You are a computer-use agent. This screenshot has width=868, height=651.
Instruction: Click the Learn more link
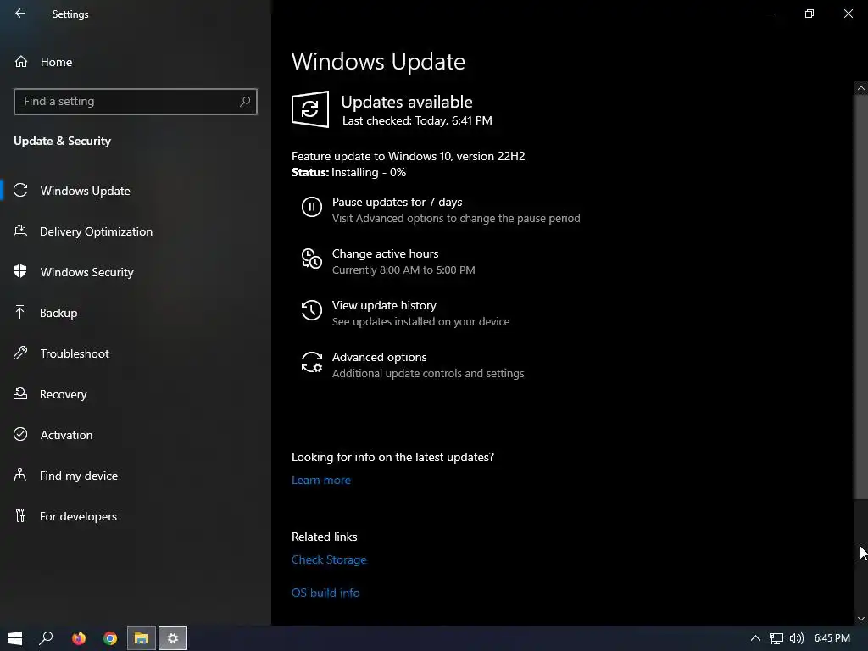coord(321,480)
